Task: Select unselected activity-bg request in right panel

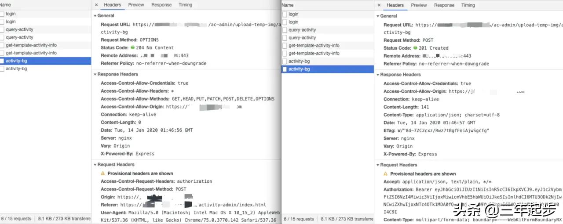Action: (x=328, y=61)
